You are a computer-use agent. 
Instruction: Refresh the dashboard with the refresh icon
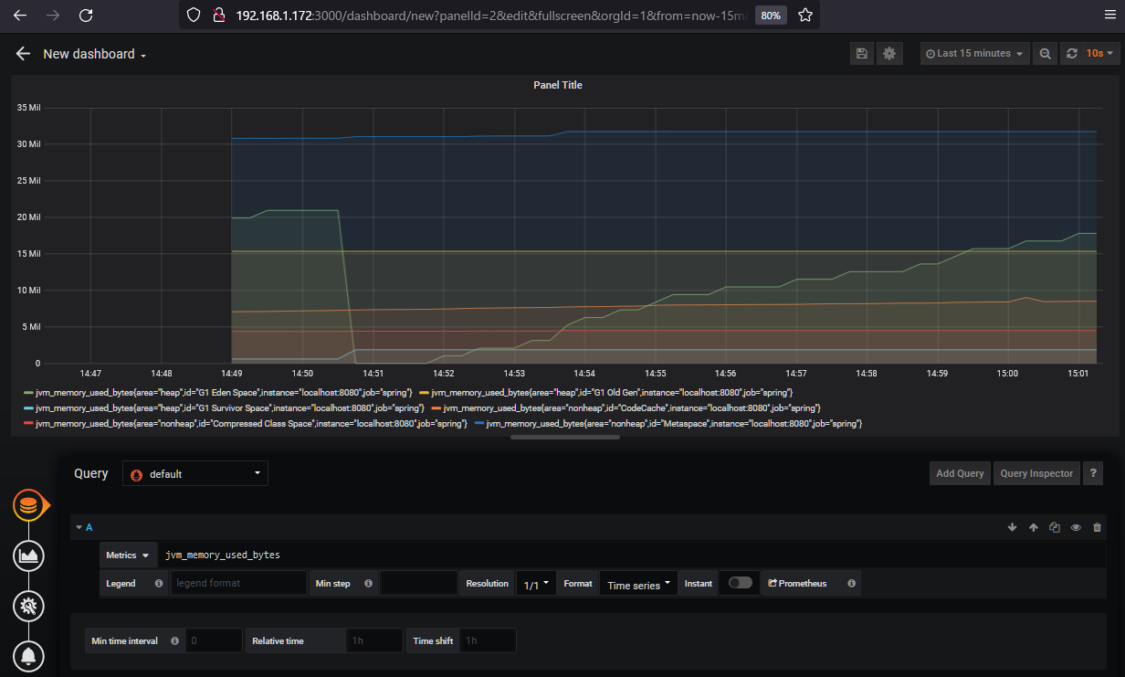coord(1072,54)
